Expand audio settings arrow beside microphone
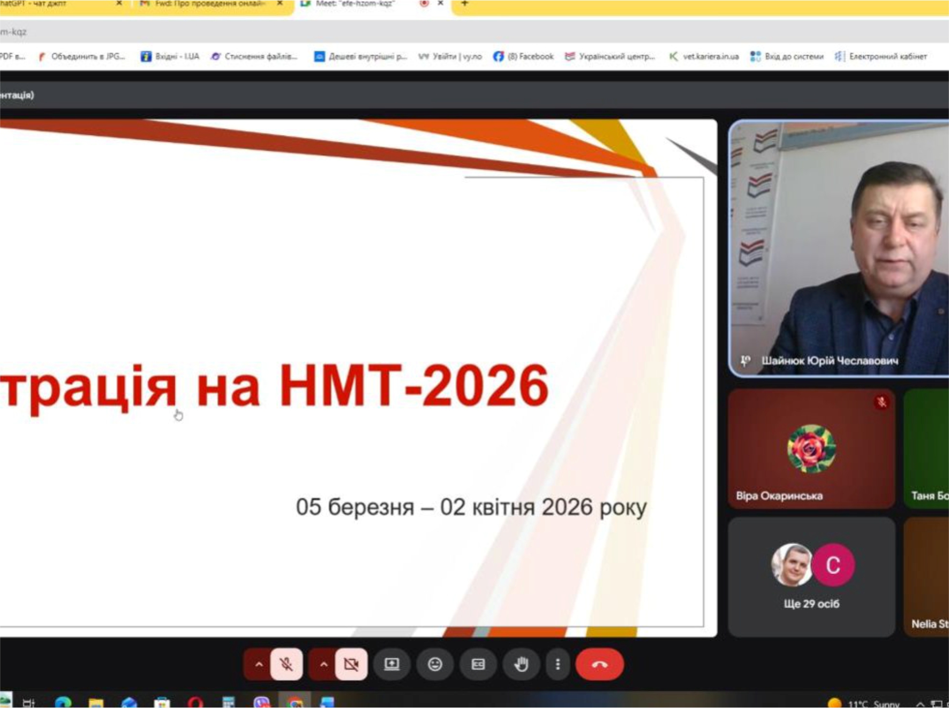Viewport: 949px width, 708px height. click(x=259, y=665)
